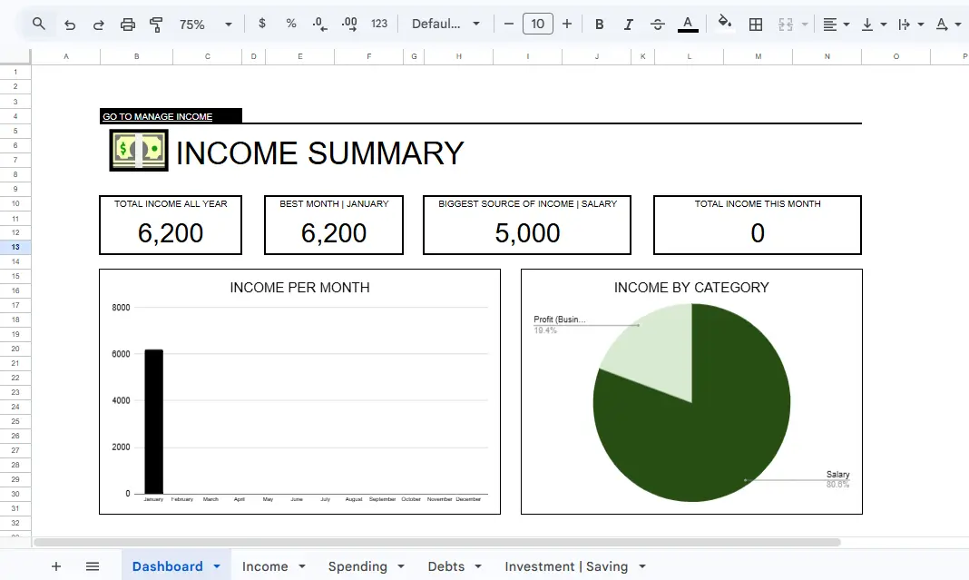Viewport: 969px width, 580px height.
Task: Decrease decimal places with the toolbar icon
Action: [x=318, y=24]
